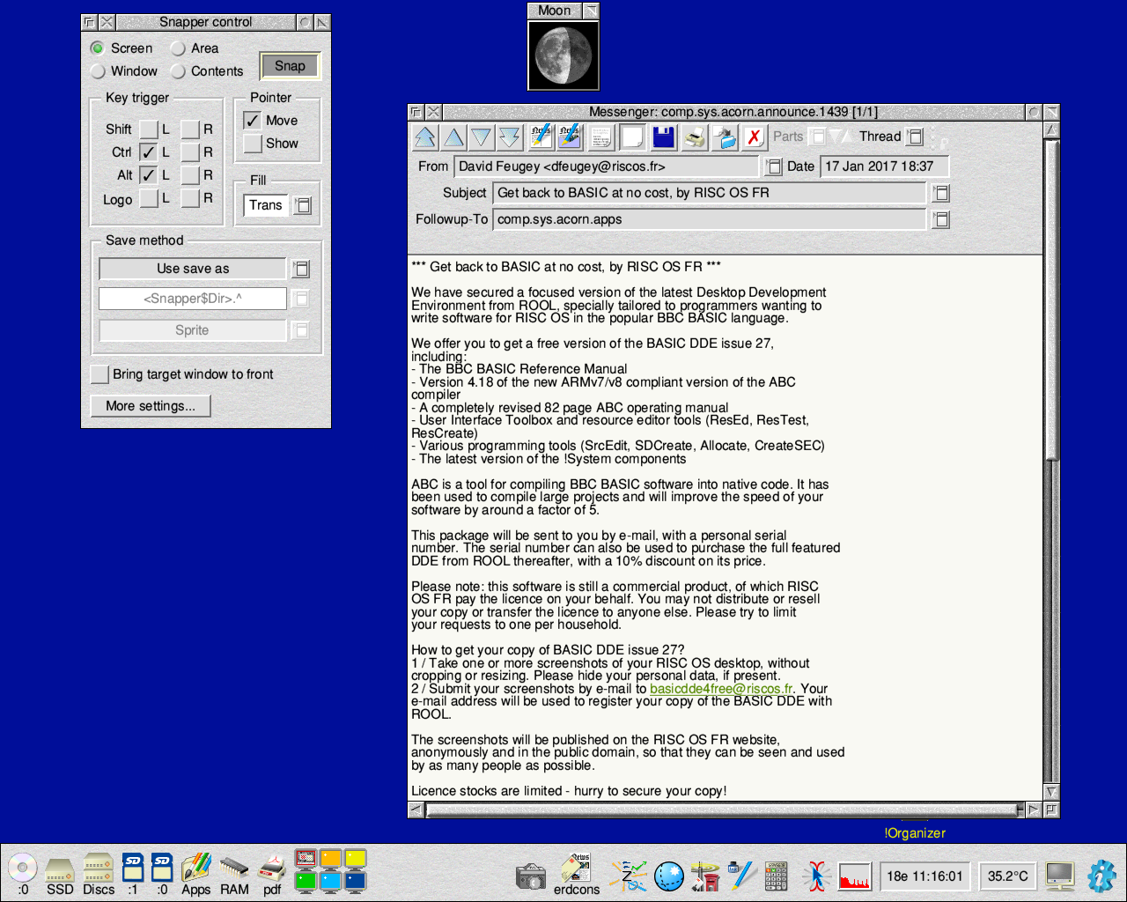Open the From field popup menu

pyautogui.click(x=773, y=166)
